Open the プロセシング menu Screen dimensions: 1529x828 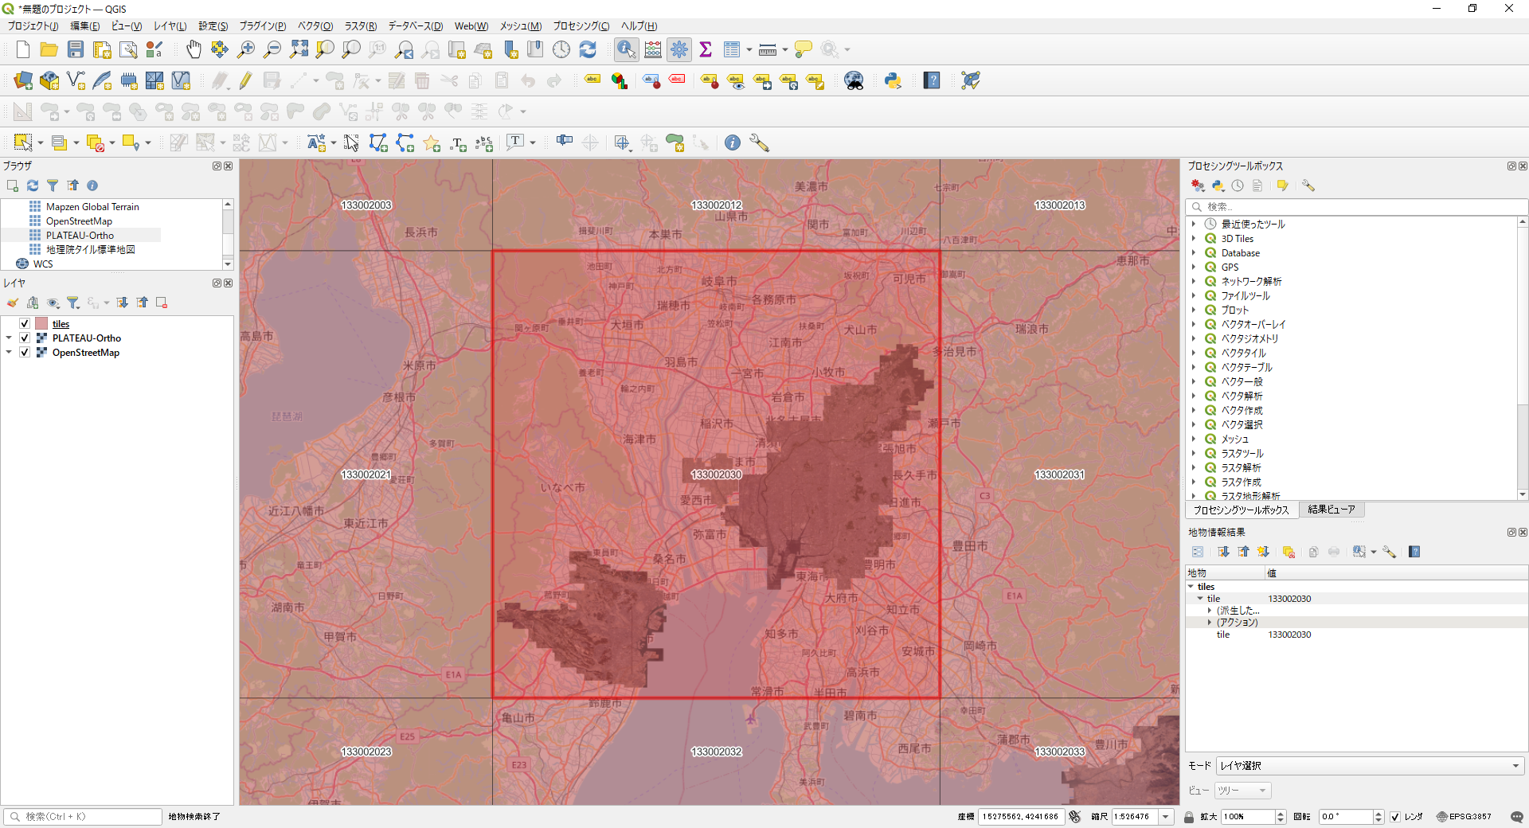coord(581,26)
